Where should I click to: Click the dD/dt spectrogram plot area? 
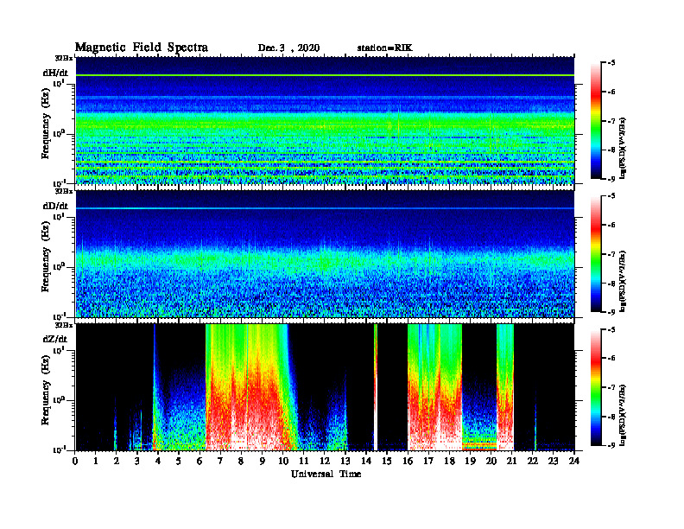click(325, 253)
